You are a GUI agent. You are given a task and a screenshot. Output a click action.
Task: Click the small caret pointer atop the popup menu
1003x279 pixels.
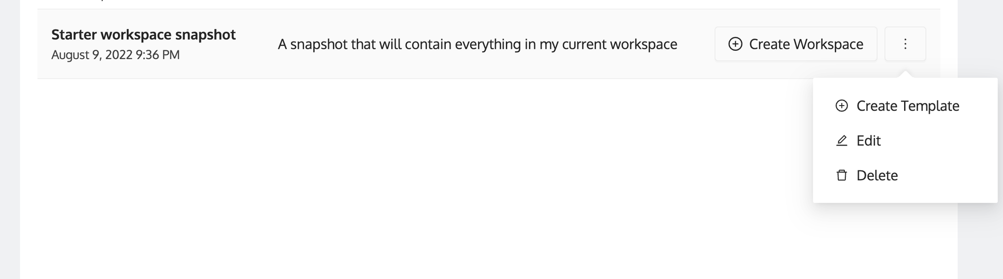click(905, 74)
